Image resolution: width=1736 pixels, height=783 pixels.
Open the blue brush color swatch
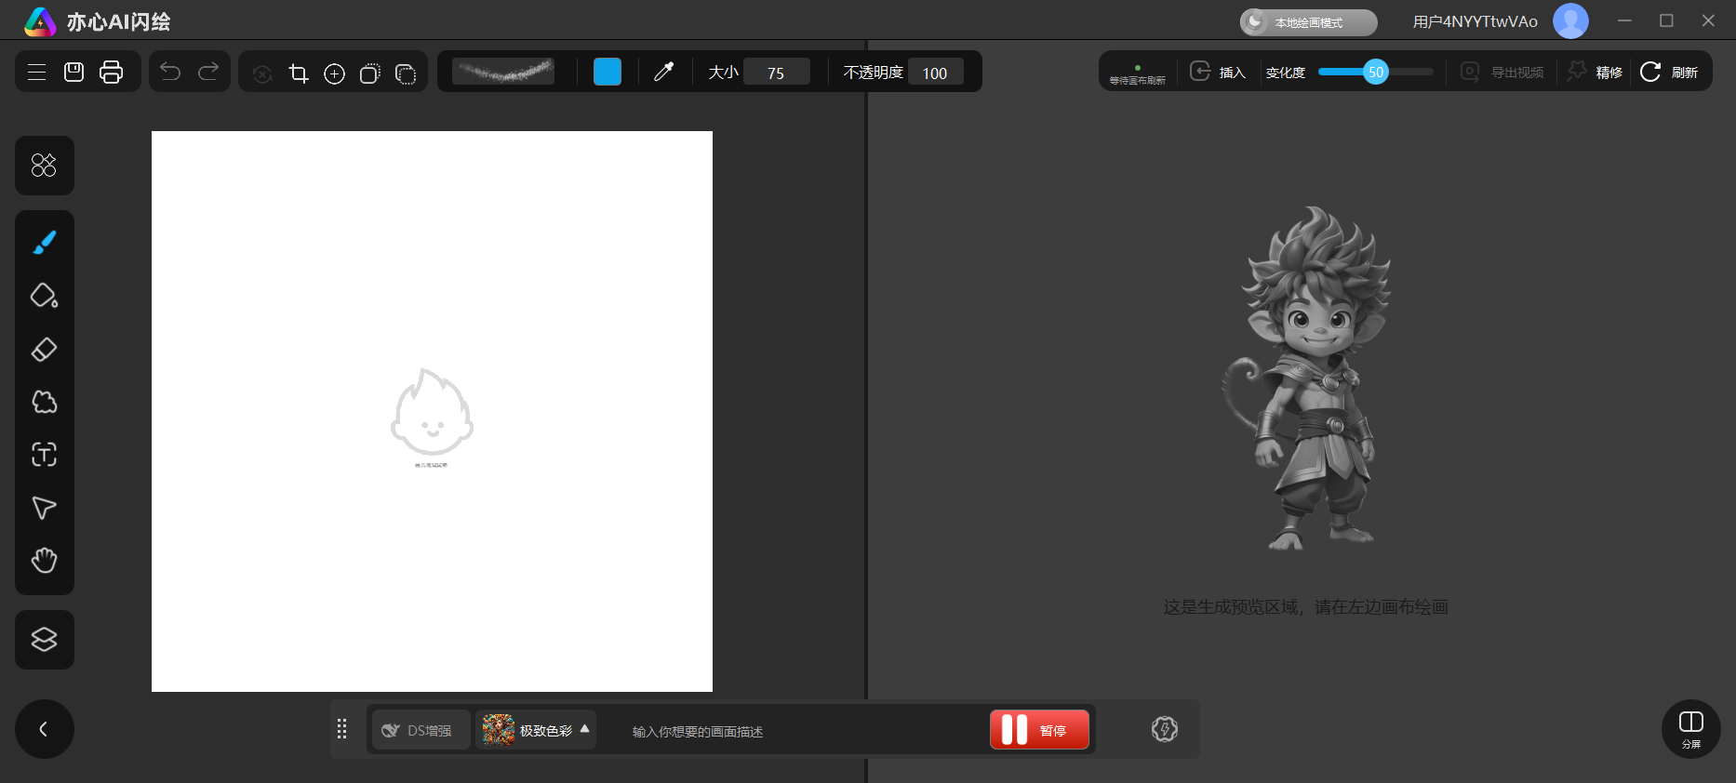click(x=608, y=72)
